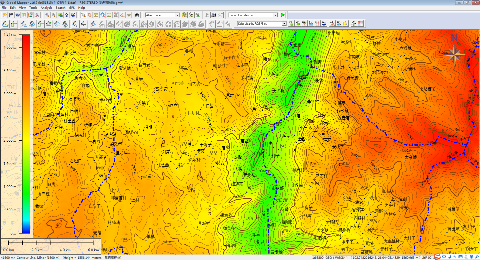Open the Analysis menu

46,8
